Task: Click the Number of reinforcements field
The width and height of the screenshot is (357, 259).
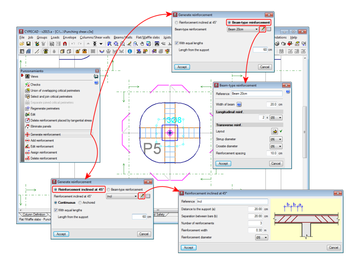Action: (256, 223)
